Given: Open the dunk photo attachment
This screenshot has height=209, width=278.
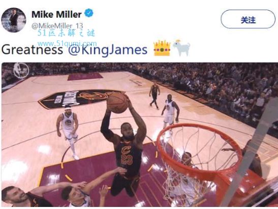Looking at the screenshot, I should (x=140, y=135).
